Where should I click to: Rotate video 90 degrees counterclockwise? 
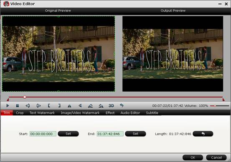tap(90, 105)
